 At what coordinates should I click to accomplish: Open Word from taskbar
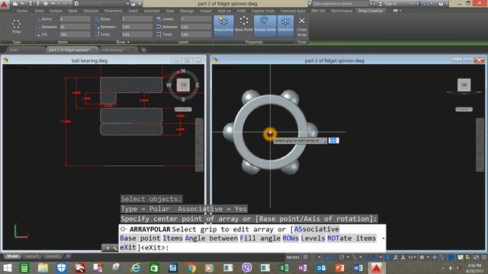(x=358, y=268)
